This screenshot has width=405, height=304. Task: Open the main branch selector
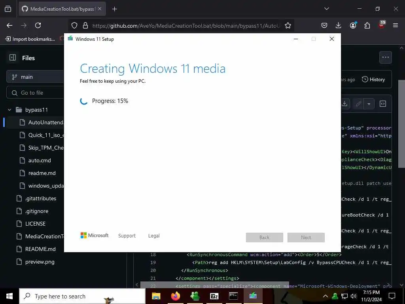[35, 77]
